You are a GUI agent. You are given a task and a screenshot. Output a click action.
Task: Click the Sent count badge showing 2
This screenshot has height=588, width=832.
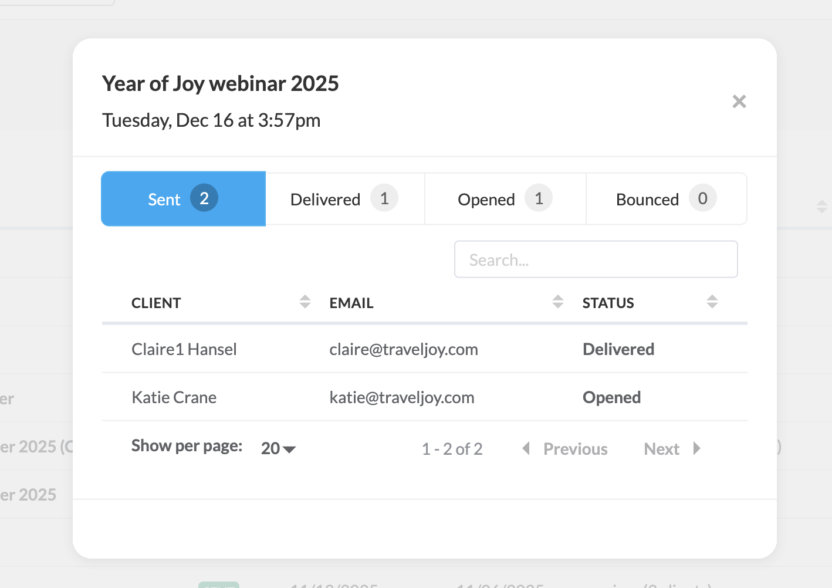(204, 198)
